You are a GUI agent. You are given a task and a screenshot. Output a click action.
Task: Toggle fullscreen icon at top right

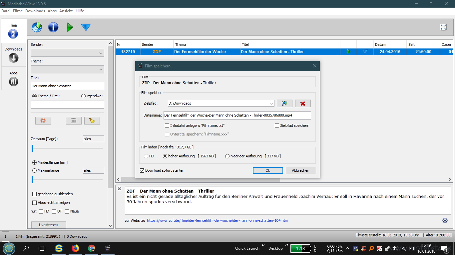[443, 28]
